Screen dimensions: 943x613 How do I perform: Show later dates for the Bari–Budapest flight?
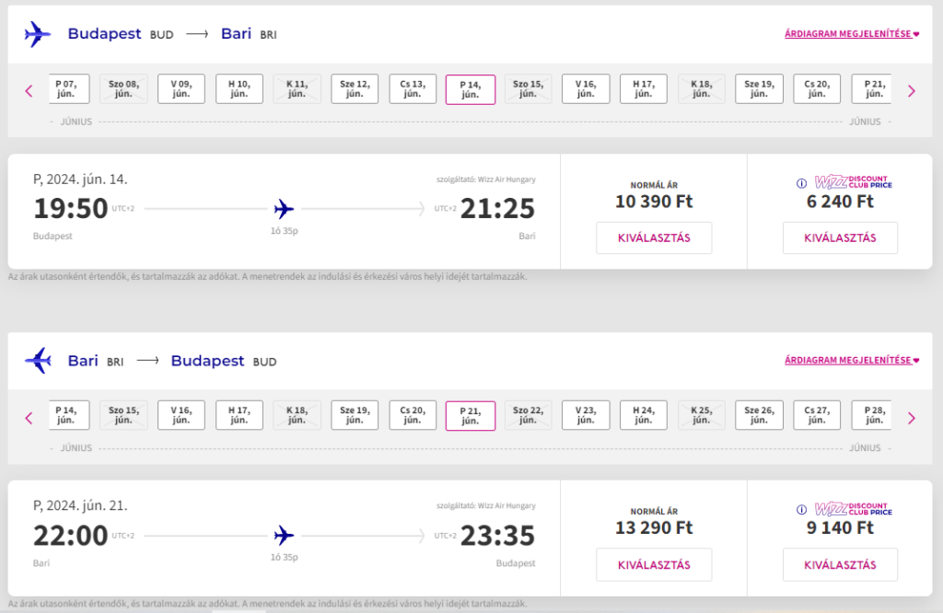tap(912, 418)
